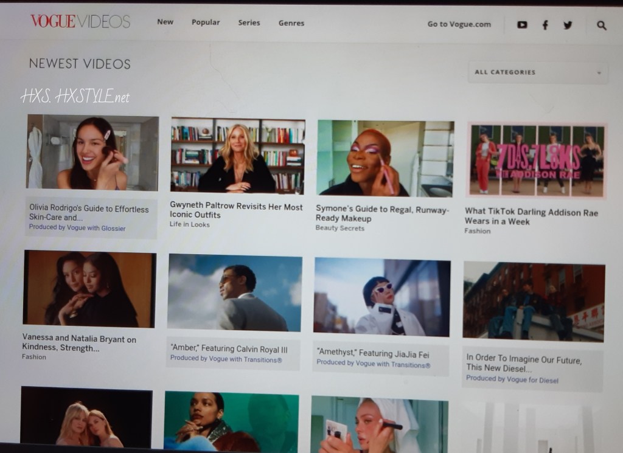Click the search magnifier icon
Screen dimensions: 623x453
click(602, 25)
